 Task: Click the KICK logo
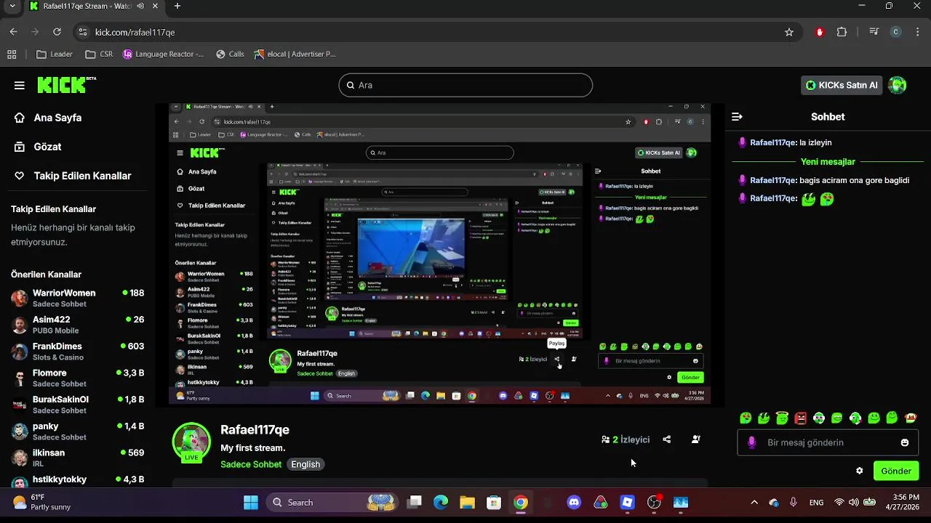(66, 85)
